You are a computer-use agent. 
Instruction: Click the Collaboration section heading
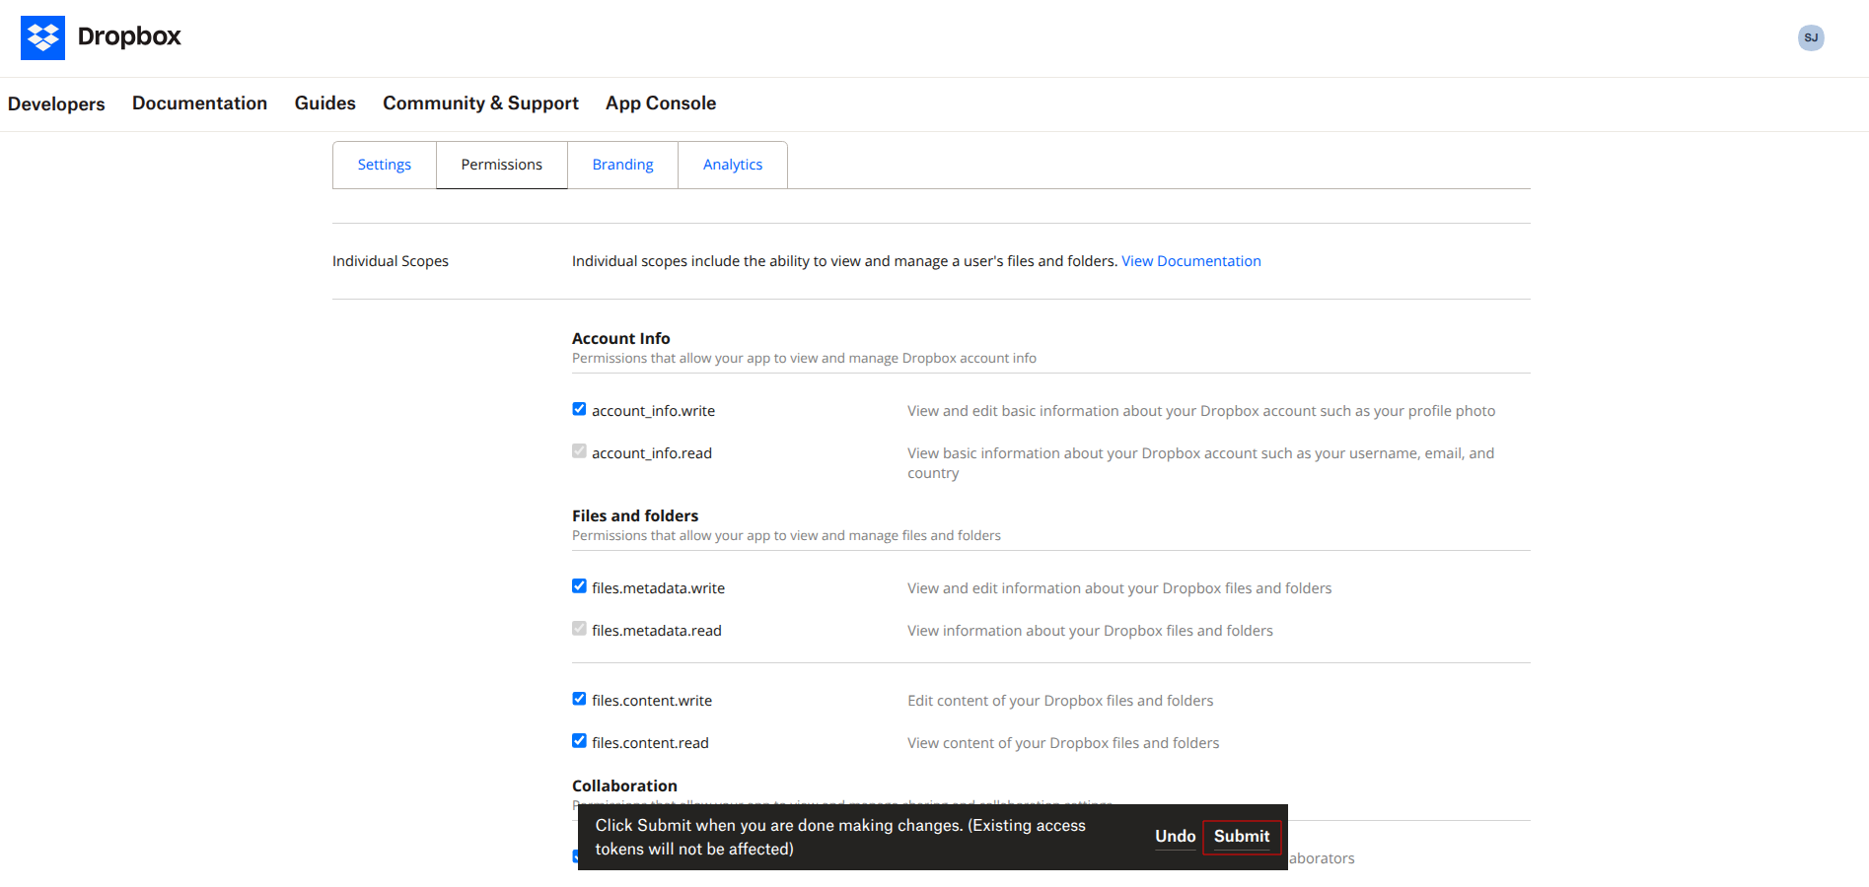[x=624, y=786]
